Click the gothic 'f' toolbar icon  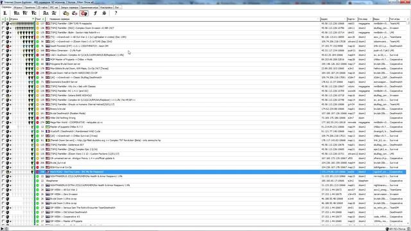coord(96,13)
